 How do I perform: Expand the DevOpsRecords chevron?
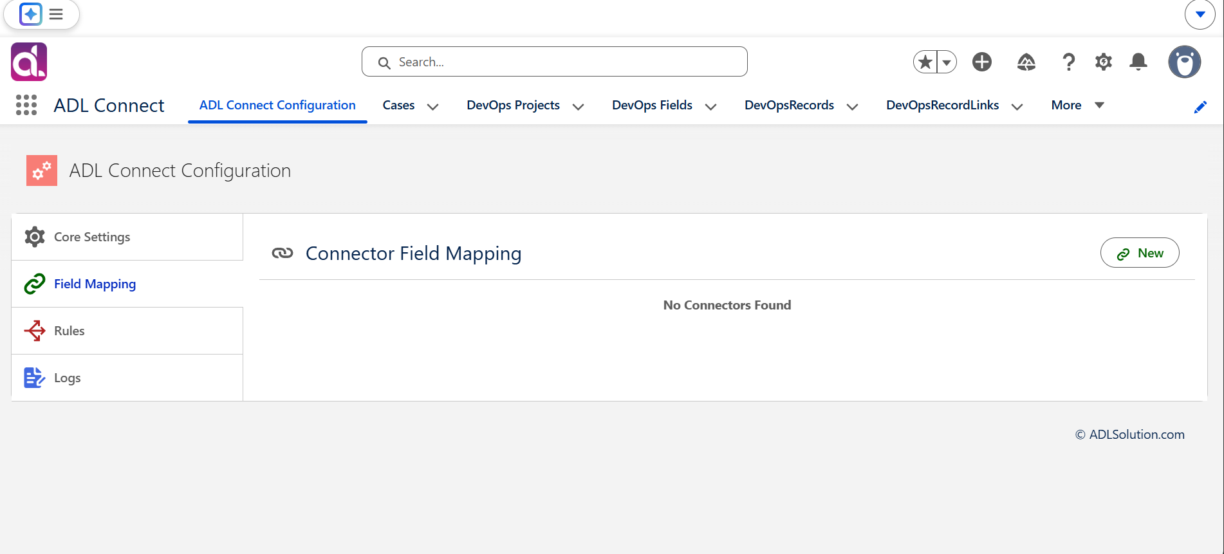point(853,107)
